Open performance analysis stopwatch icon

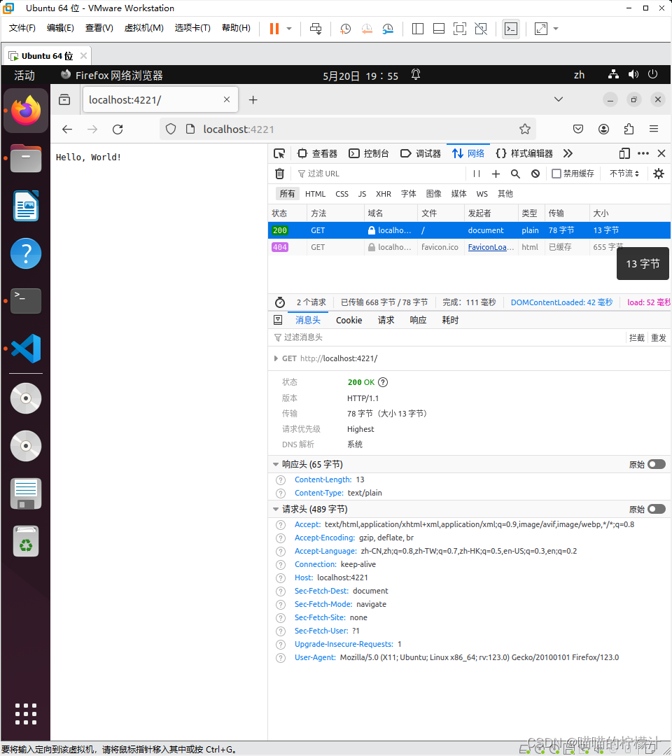click(279, 302)
